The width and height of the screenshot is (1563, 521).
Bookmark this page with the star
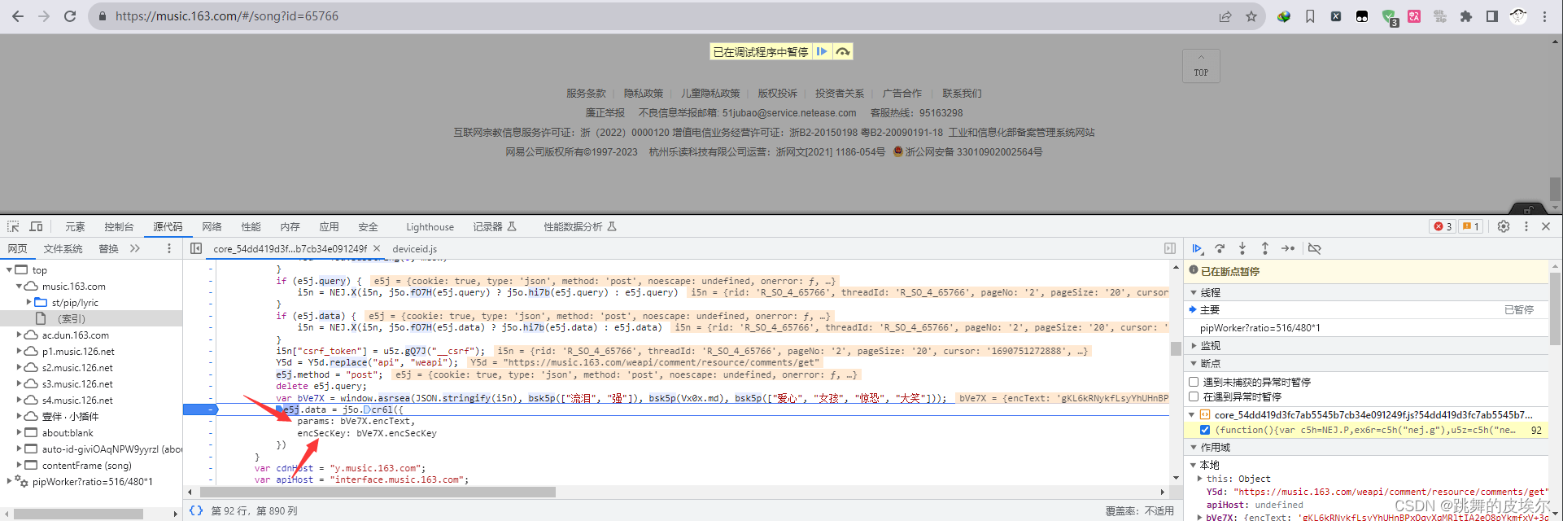pos(1251,16)
